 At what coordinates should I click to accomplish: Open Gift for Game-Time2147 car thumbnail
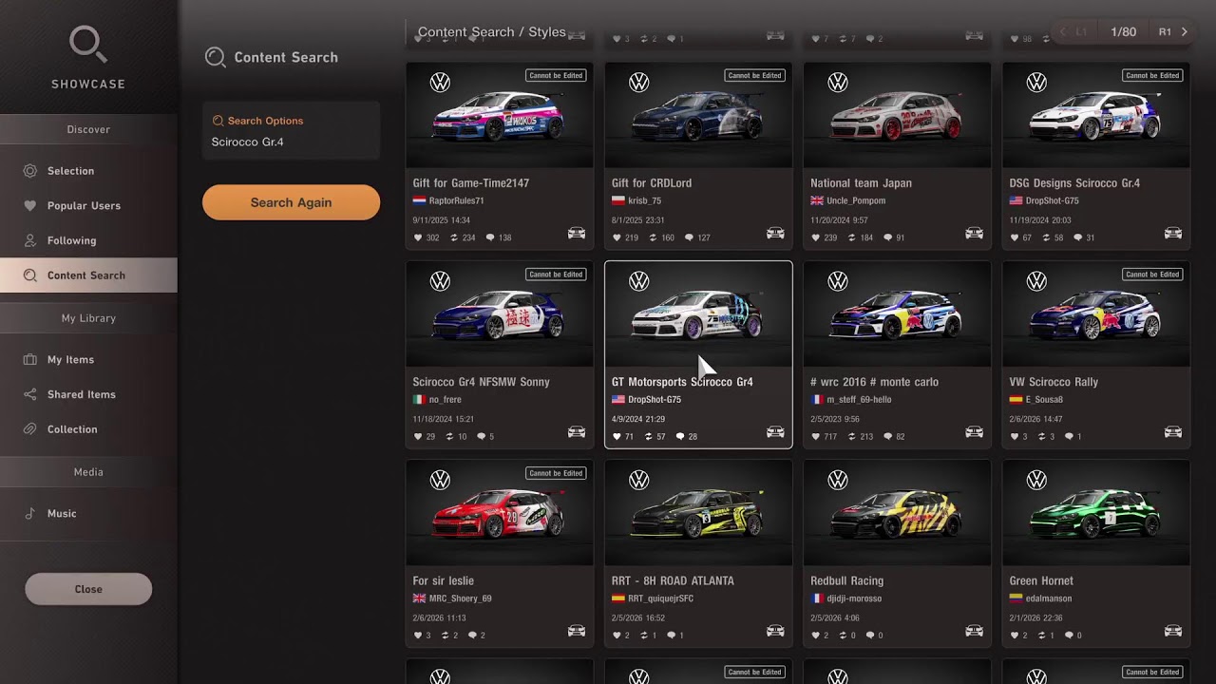coord(499,116)
